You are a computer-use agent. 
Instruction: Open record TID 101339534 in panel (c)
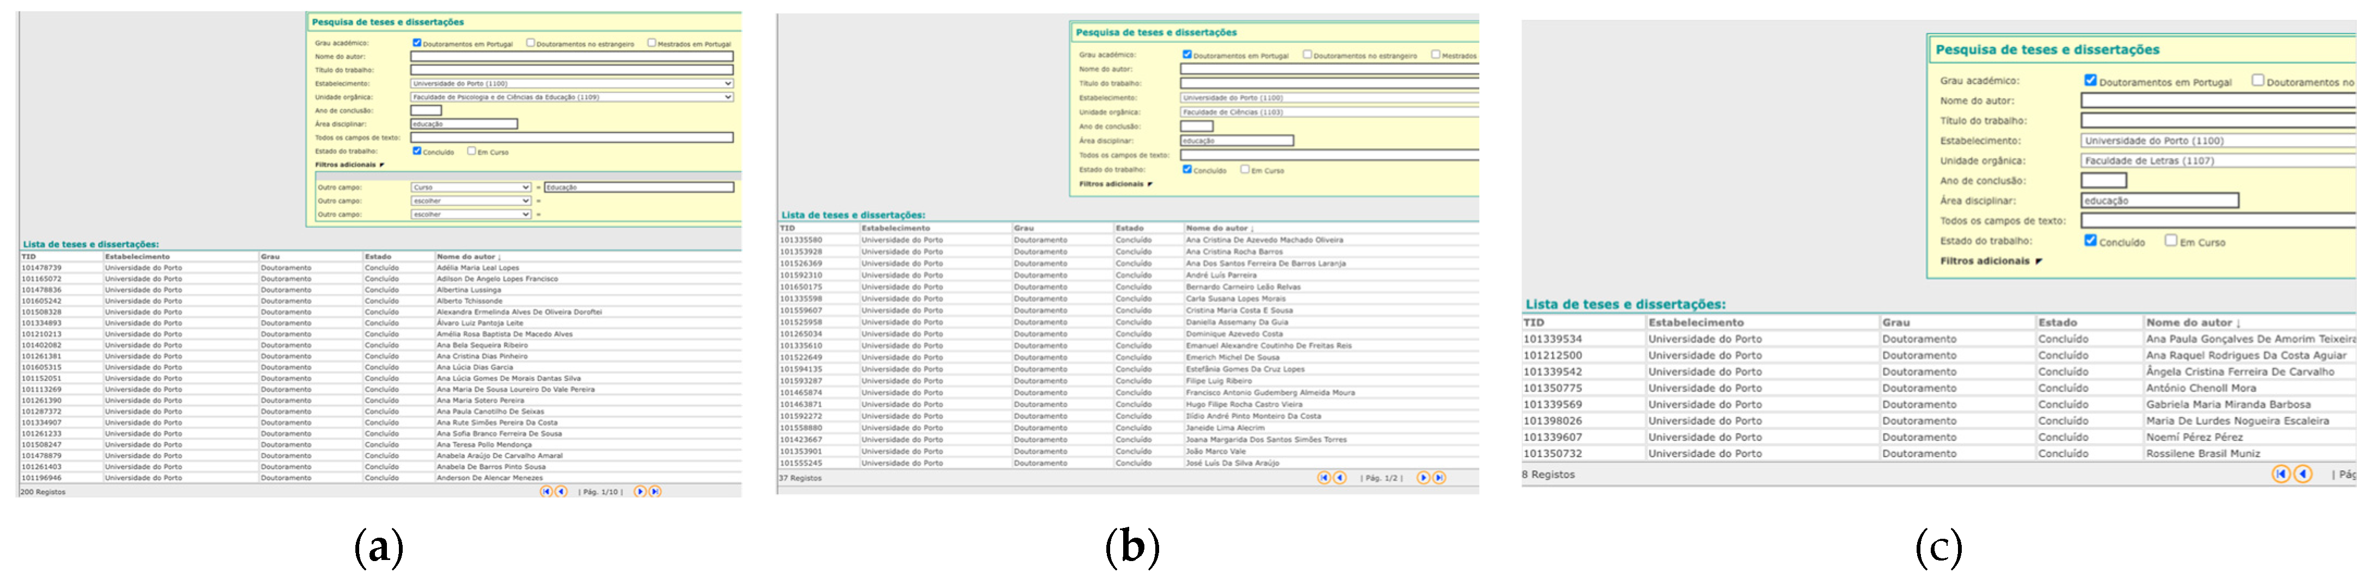tap(1552, 339)
